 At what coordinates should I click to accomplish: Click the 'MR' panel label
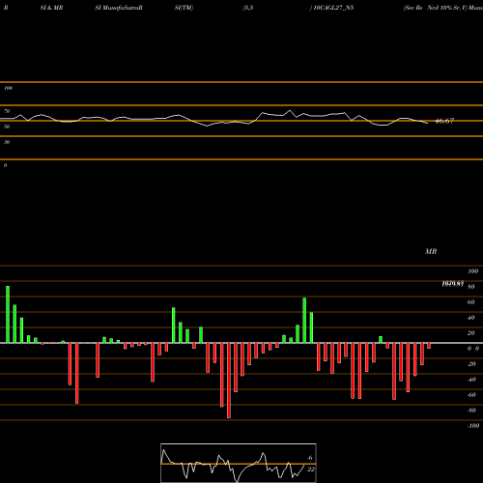pos(431,251)
